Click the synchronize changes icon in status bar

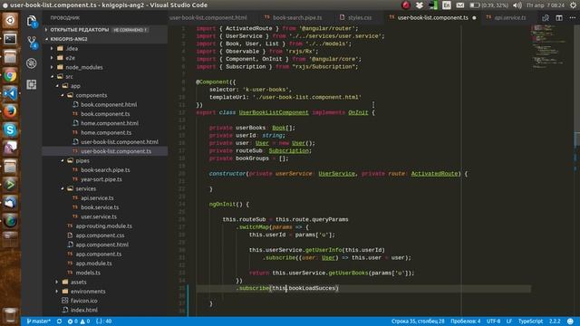[59, 321]
